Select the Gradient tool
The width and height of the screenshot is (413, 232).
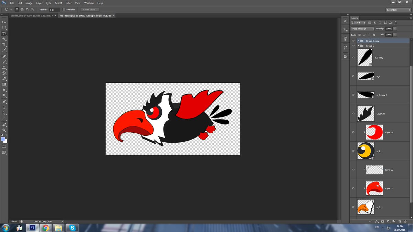(x=4, y=84)
